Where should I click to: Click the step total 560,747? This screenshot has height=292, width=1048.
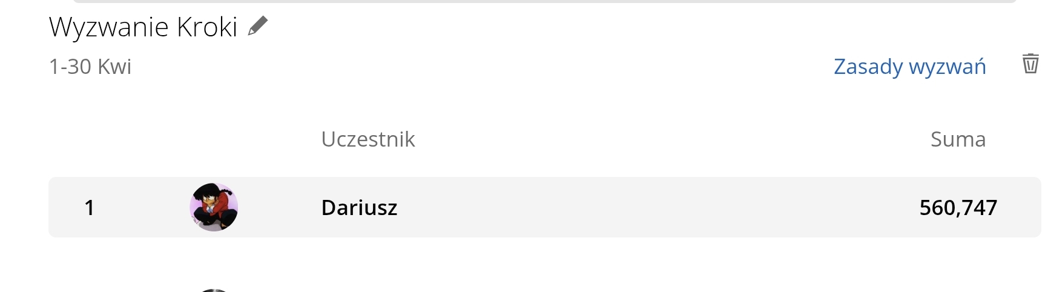pos(958,208)
